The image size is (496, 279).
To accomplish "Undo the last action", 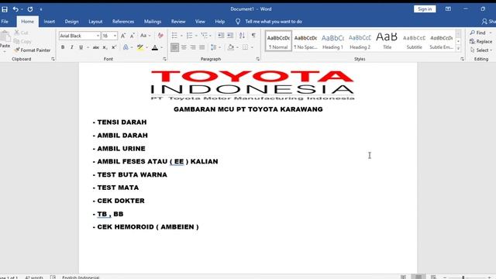I will [15, 9].
